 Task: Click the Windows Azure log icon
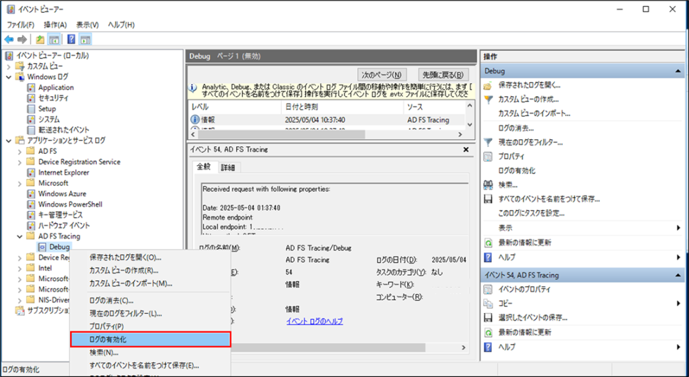(31, 194)
